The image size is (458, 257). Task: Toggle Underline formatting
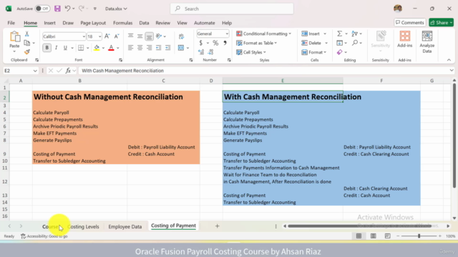point(65,48)
